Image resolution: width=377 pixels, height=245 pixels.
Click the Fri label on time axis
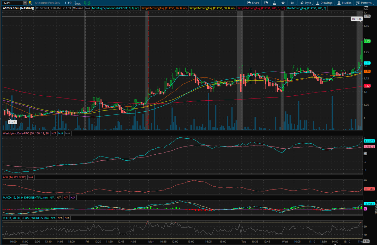pyautogui.click(x=87, y=242)
